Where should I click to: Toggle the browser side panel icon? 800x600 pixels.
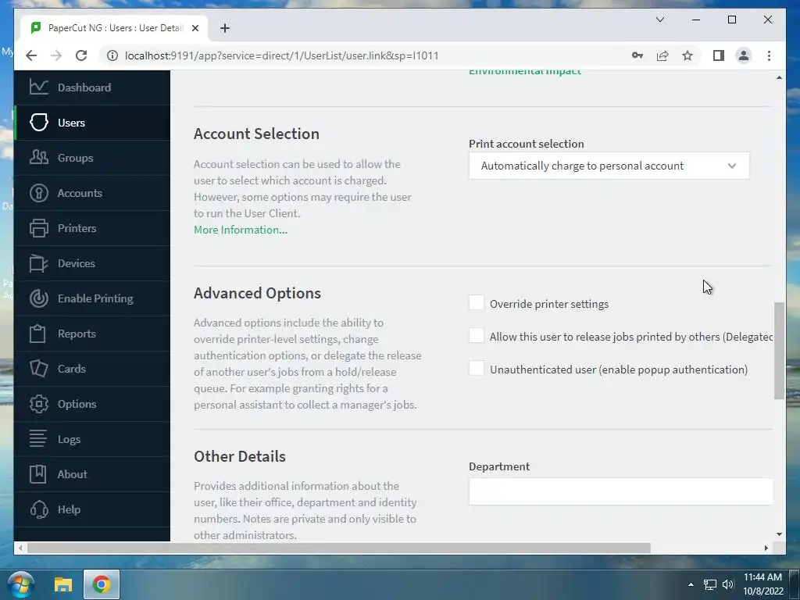719,55
